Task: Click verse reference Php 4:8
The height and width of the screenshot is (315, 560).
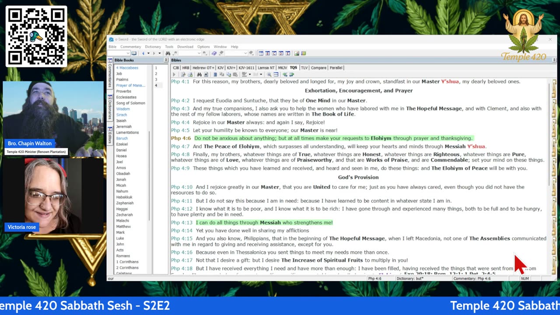Action: [180, 154]
